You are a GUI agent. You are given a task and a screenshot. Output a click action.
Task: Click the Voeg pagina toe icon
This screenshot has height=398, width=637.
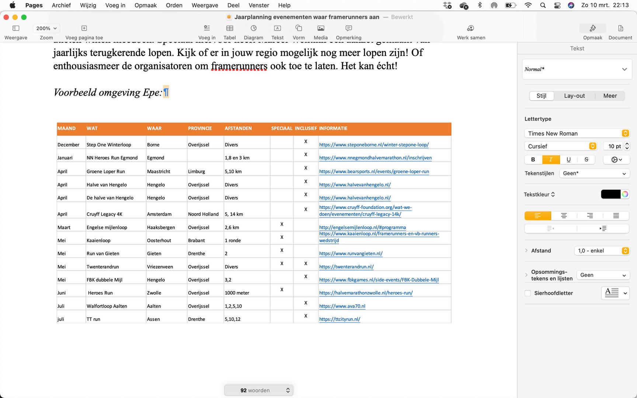(84, 28)
